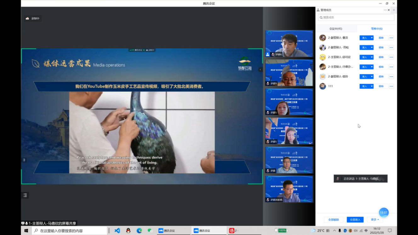Open the 准入 dropdown arrow for 2-主答辩人-邱可欣
The height and width of the screenshot is (235, 418).
tap(372, 57)
